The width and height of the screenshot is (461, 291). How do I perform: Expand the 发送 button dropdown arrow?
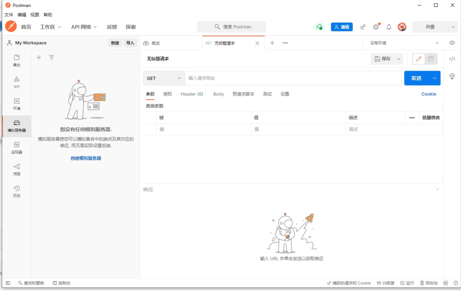click(x=435, y=78)
